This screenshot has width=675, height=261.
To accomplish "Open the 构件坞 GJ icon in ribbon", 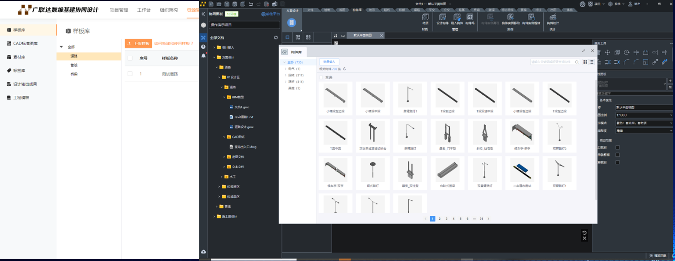I will pyautogui.click(x=470, y=17).
